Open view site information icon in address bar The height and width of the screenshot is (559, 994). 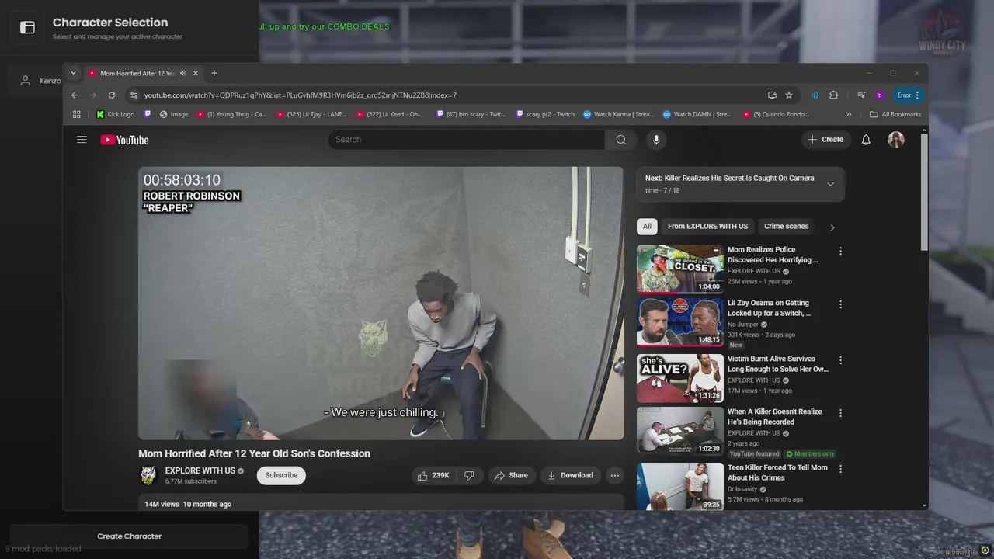[x=134, y=95]
